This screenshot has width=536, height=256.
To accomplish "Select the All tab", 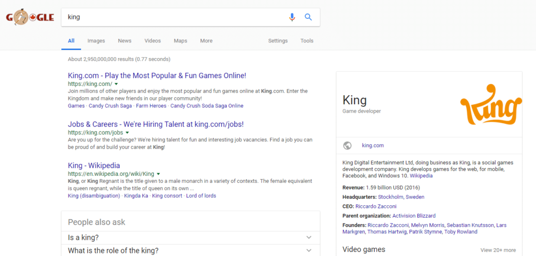I will coord(71,41).
